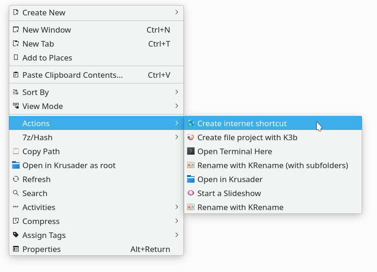Click the refresh arrows icon
Viewport: 377px width, 272px height.
[x=16, y=179]
